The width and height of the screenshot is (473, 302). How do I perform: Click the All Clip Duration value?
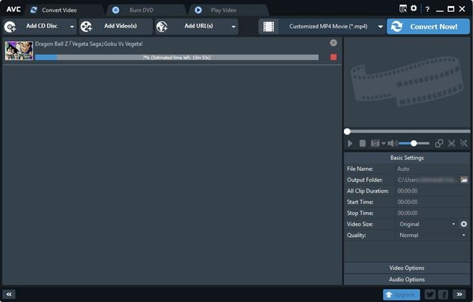tap(407, 191)
